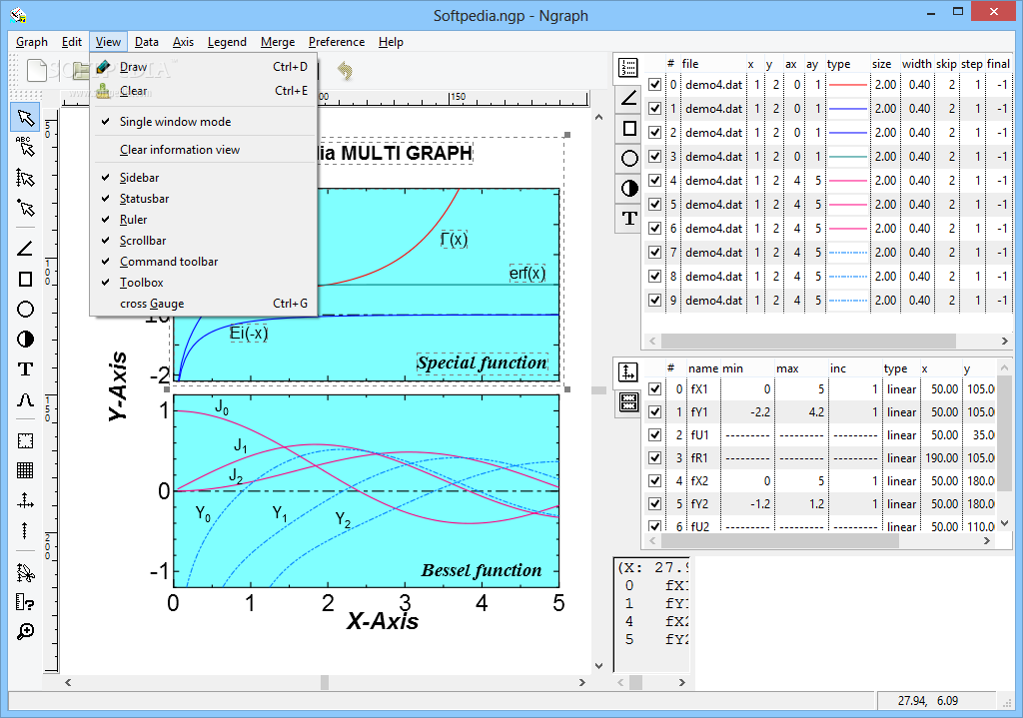Select the ABC legend pointer tool
1023x718 pixels.
(25, 148)
